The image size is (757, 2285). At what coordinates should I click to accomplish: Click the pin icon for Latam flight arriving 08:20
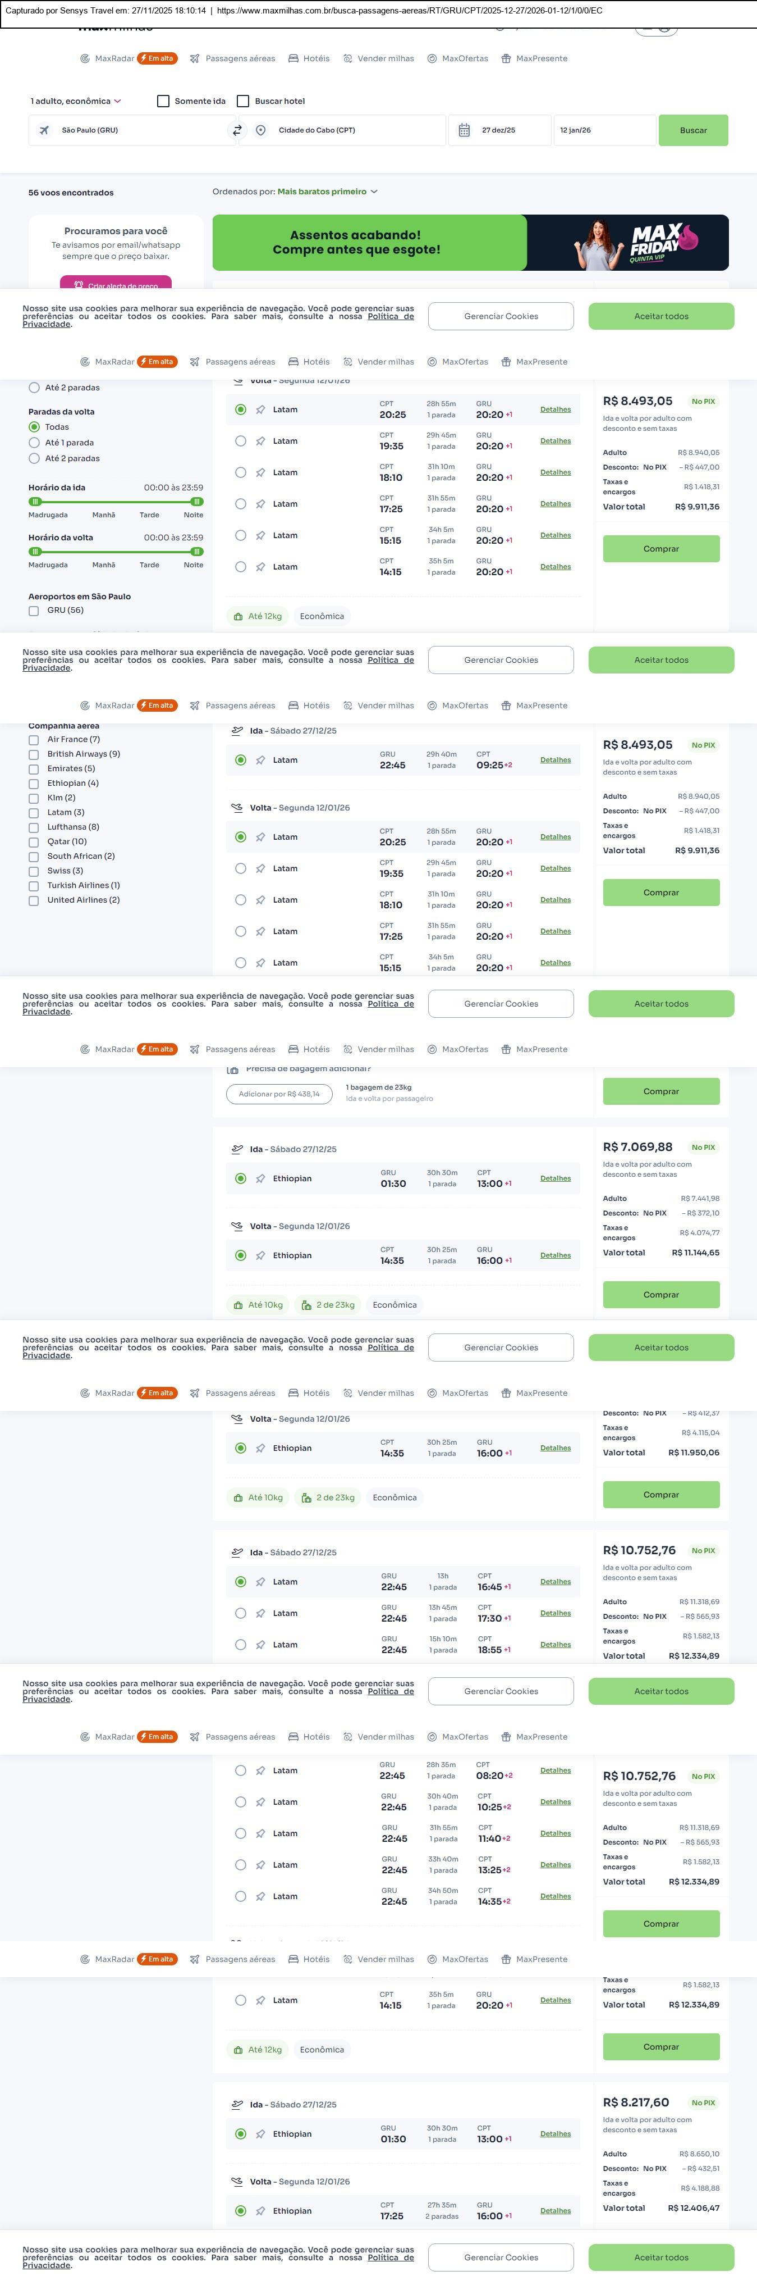coord(260,1770)
